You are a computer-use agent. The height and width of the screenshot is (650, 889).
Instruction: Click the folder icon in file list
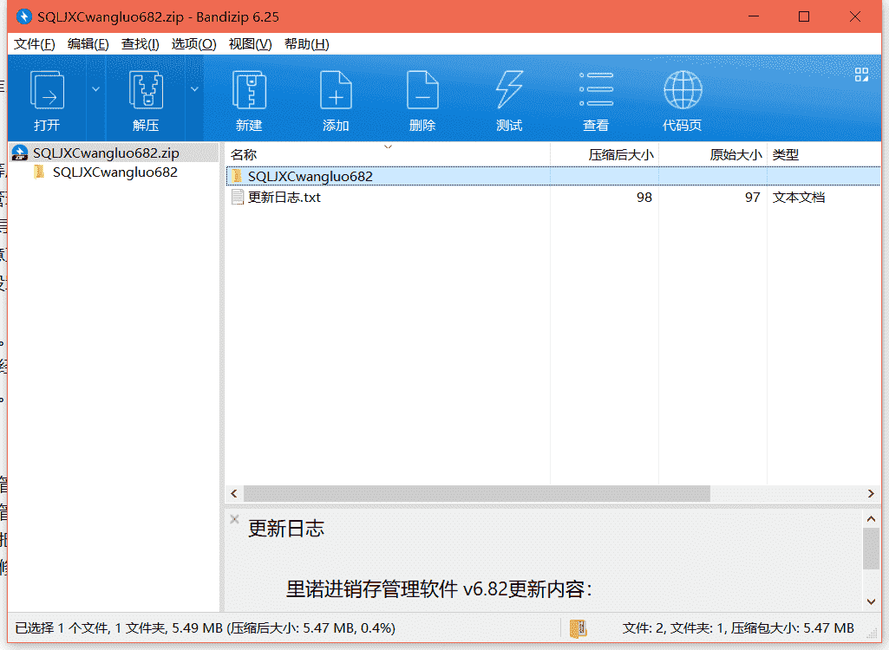237,176
